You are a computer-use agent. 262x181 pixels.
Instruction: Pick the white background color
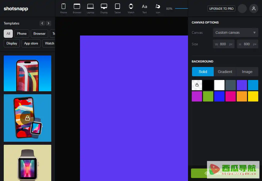[219, 85]
